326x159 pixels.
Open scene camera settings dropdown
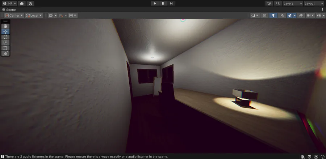[x=310, y=15]
